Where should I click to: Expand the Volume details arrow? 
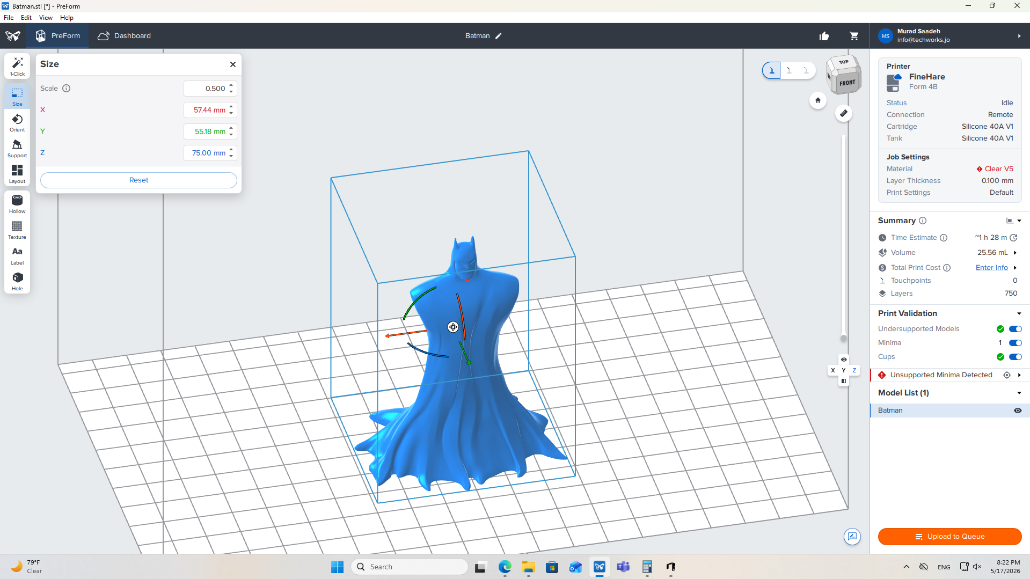[1015, 253]
